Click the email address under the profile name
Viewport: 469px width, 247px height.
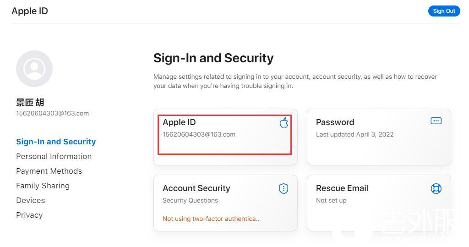52,113
